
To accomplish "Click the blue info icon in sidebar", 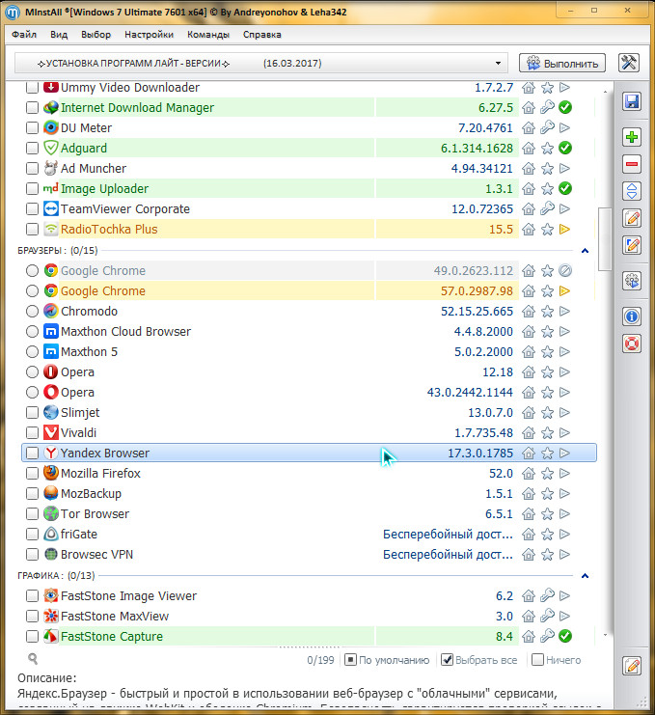I will pyautogui.click(x=632, y=316).
